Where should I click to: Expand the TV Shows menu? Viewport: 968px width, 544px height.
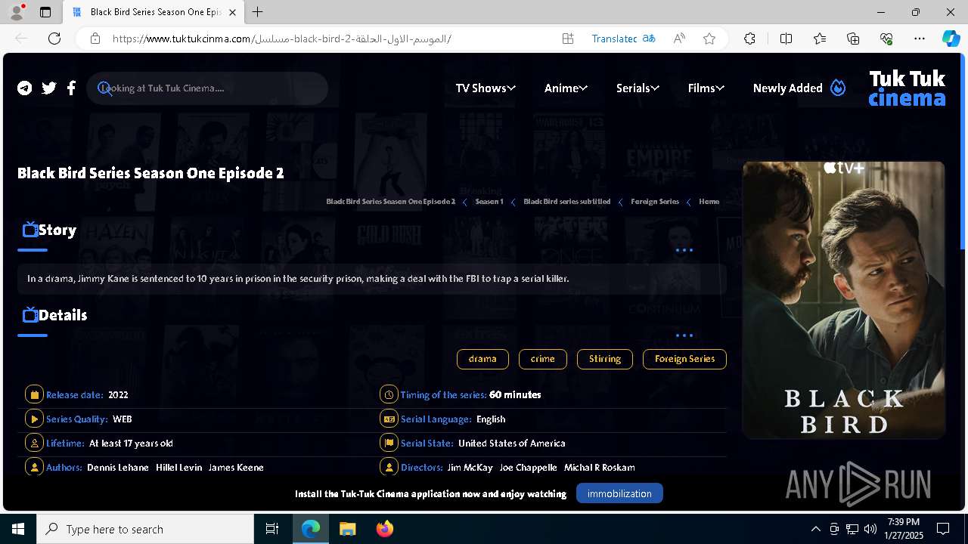(486, 88)
